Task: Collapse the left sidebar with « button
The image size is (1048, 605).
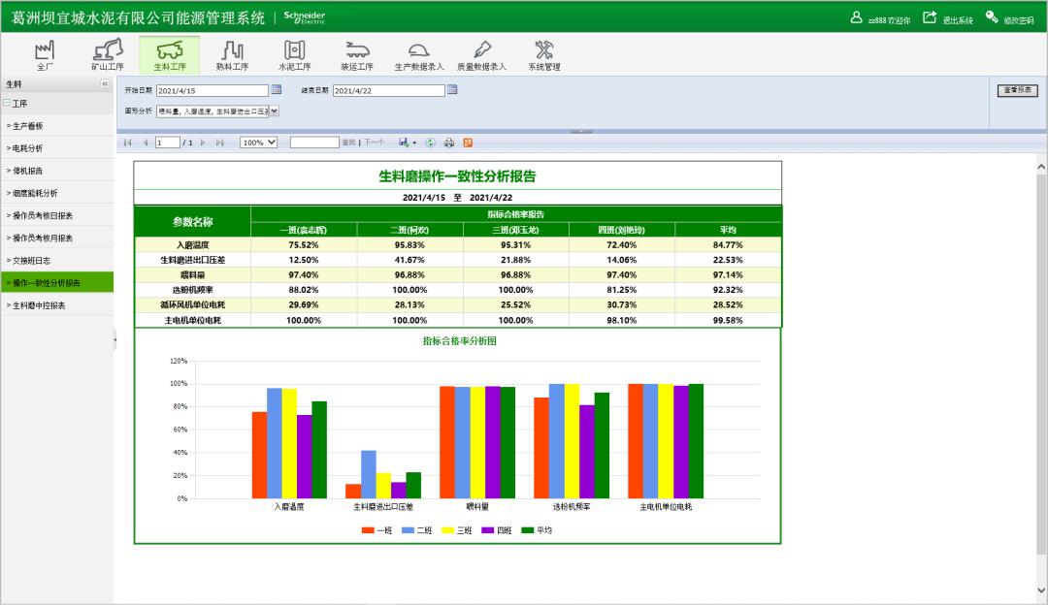Action: 105,84
